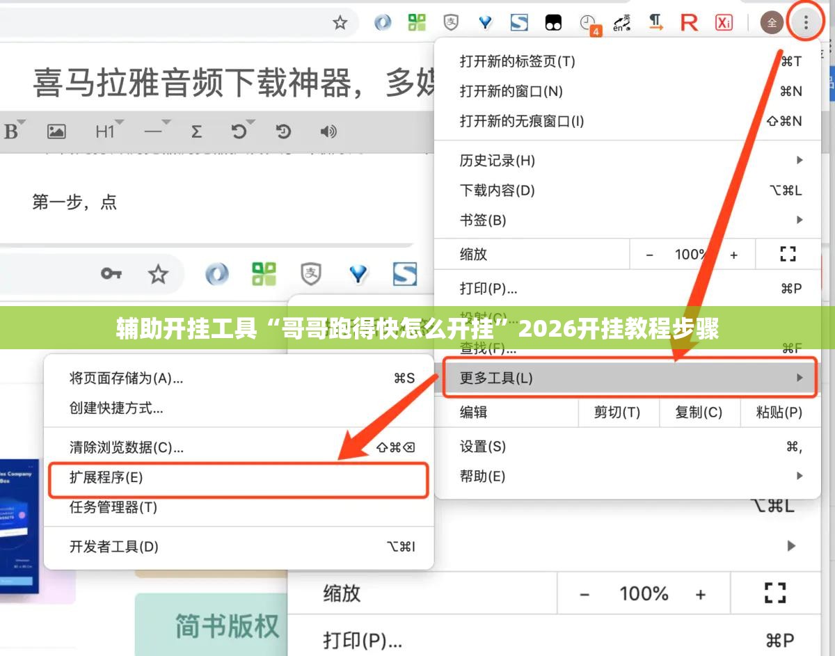Viewport: 835px width, 656px height.
Task: Open 任务管理器(T) in the submenu
Action: (239, 508)
